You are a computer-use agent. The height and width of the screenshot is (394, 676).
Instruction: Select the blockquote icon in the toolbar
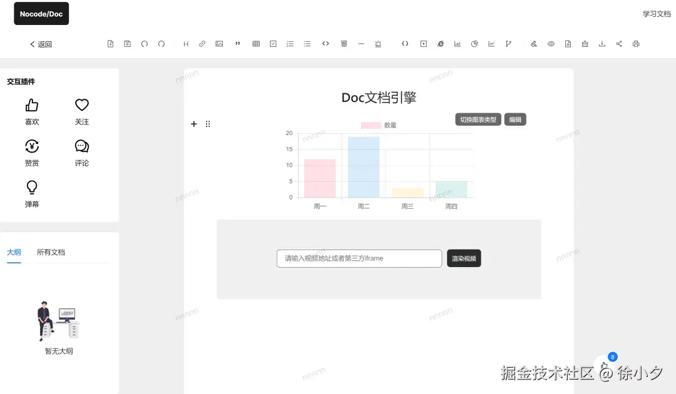236,44
